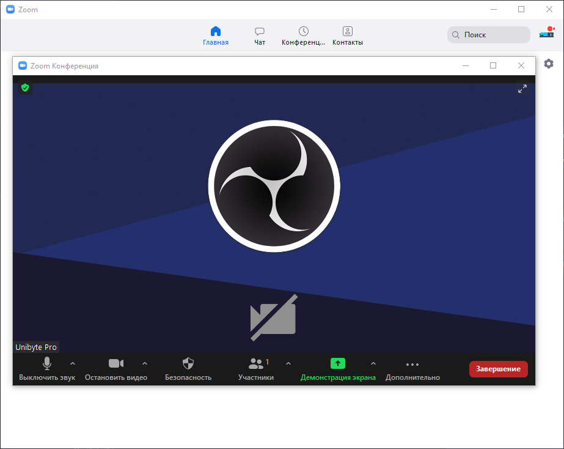Click the Поиск search field

(488, 35)
